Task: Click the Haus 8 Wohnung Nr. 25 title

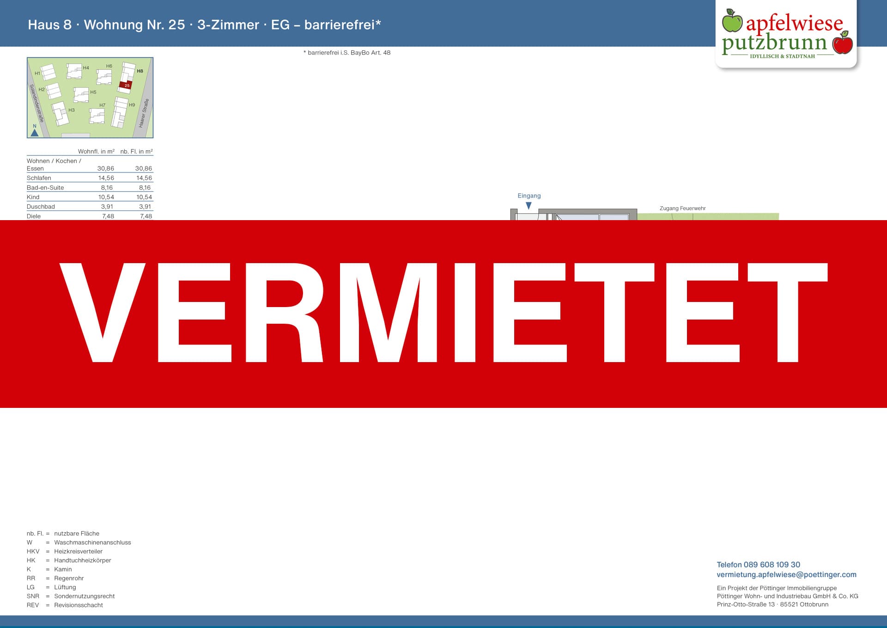Action: pos(204,25)
